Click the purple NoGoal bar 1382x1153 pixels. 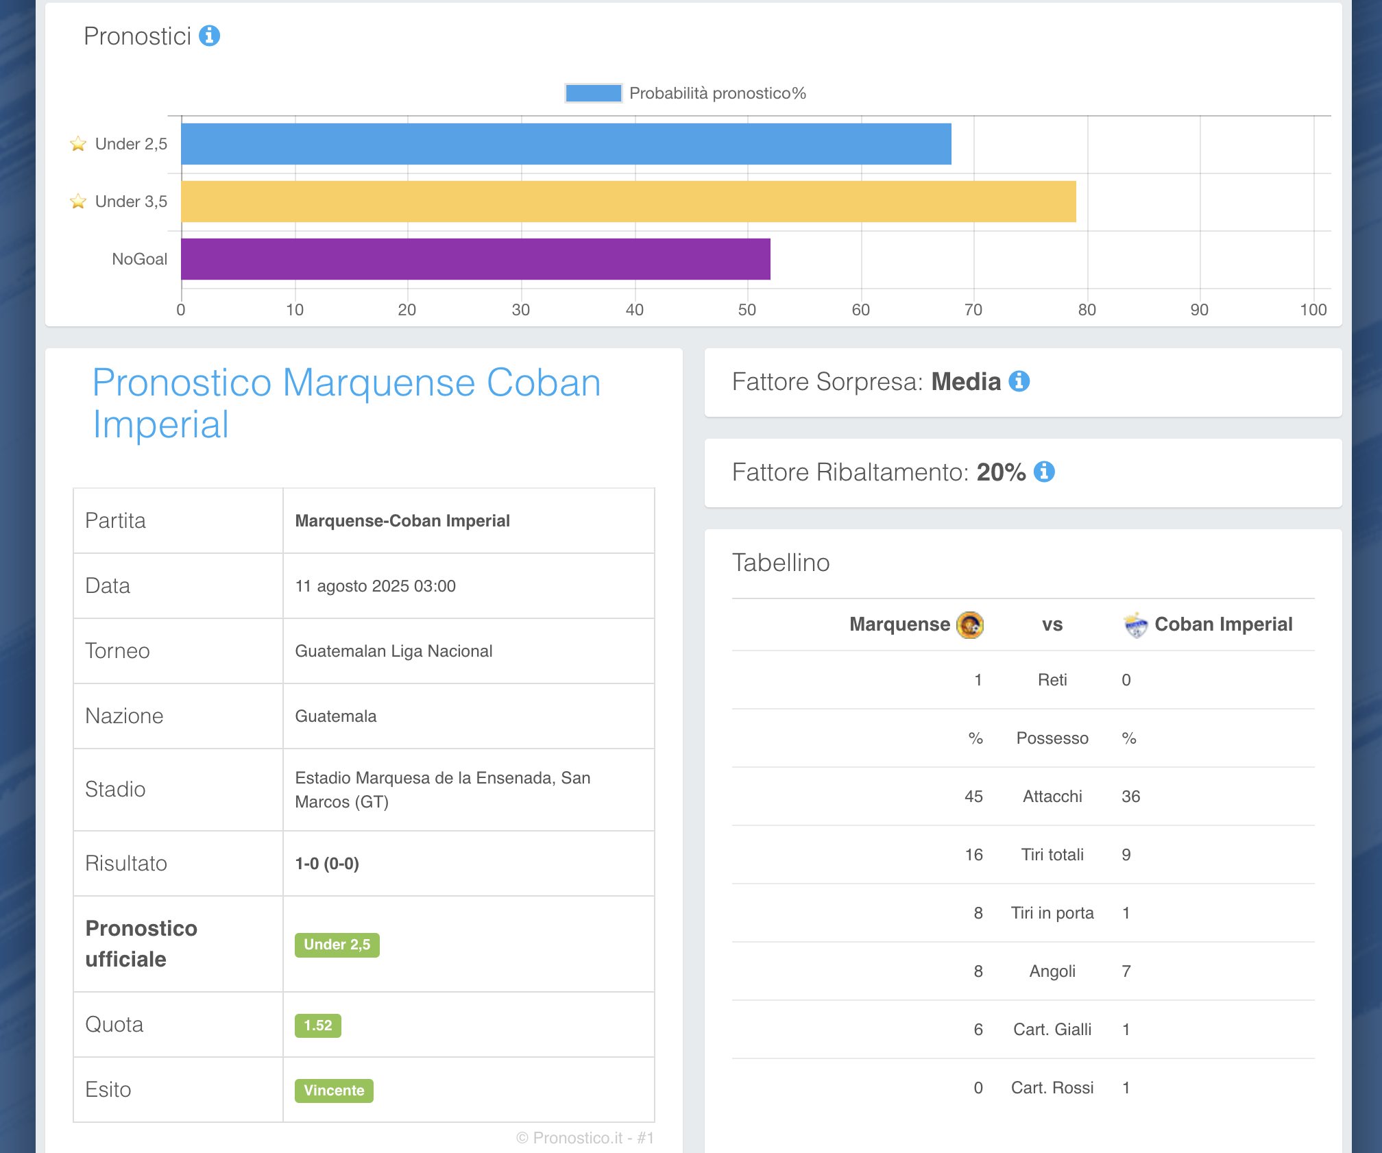pyautogui.click(x=476, y=259)
